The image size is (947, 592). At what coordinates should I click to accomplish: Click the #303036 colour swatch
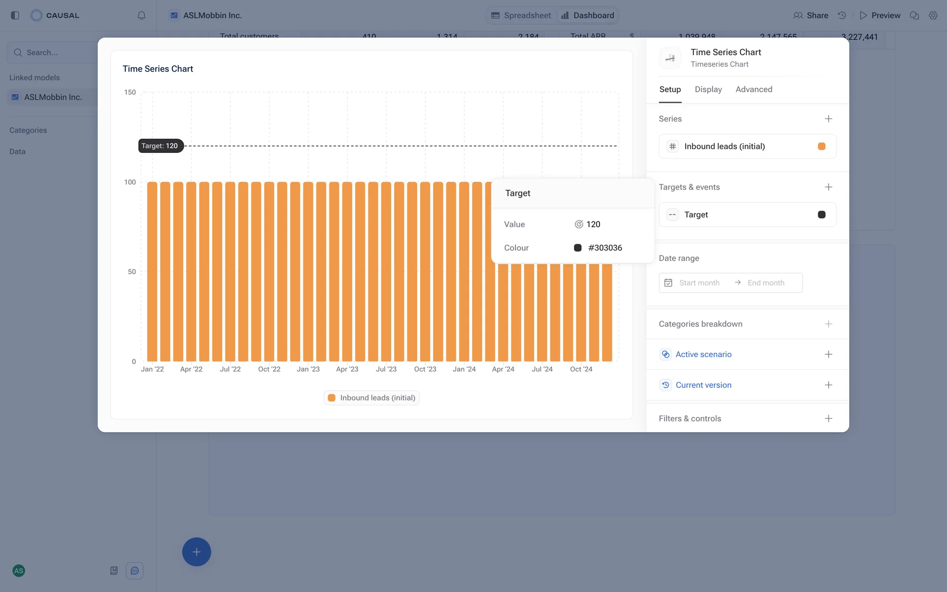pos(578,248)
